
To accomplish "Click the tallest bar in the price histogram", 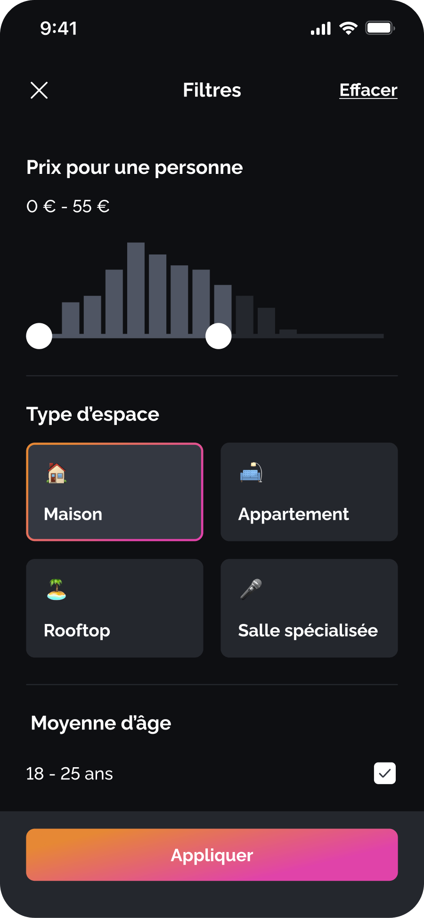I will click(136, 288).
